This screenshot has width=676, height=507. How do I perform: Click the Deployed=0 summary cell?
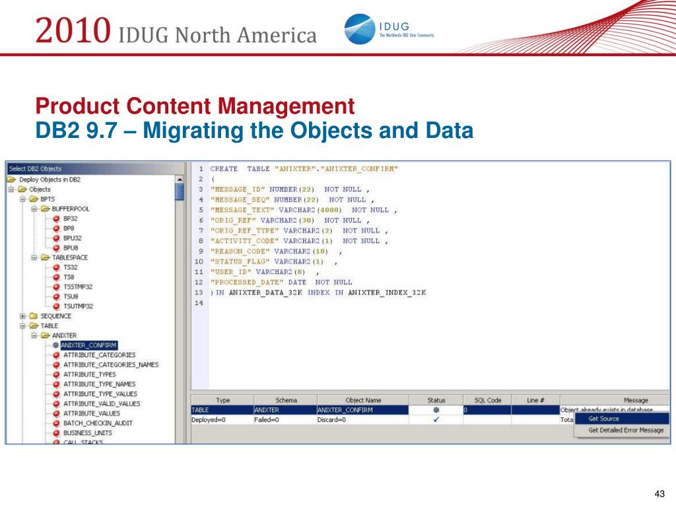[222, 420]
